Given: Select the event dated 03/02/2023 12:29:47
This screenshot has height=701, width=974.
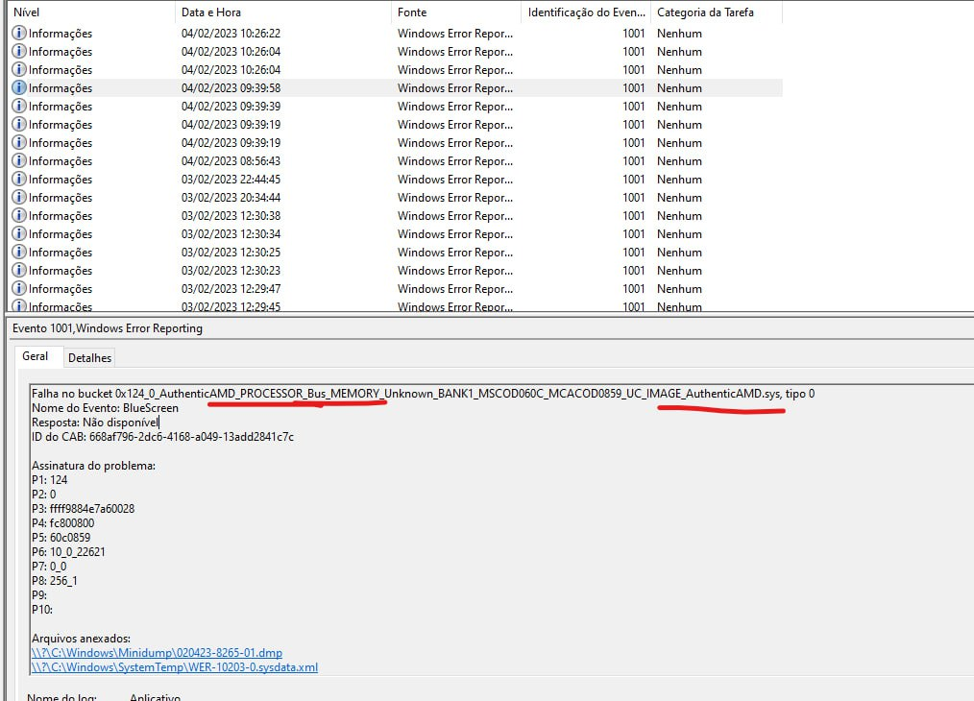Looking at the screenshot, I should pyautogui.click(x=396, y=289).
